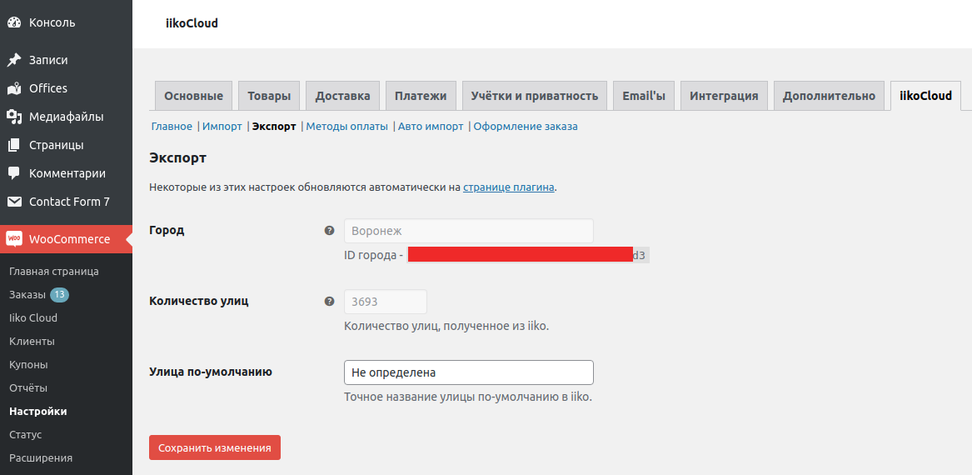Screen dimensions: 972x475
Task: Click the Записи pin icon
Action: tap(14, 60)
